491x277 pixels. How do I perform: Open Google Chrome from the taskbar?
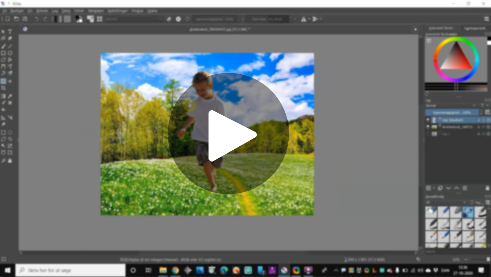(175, 270)
